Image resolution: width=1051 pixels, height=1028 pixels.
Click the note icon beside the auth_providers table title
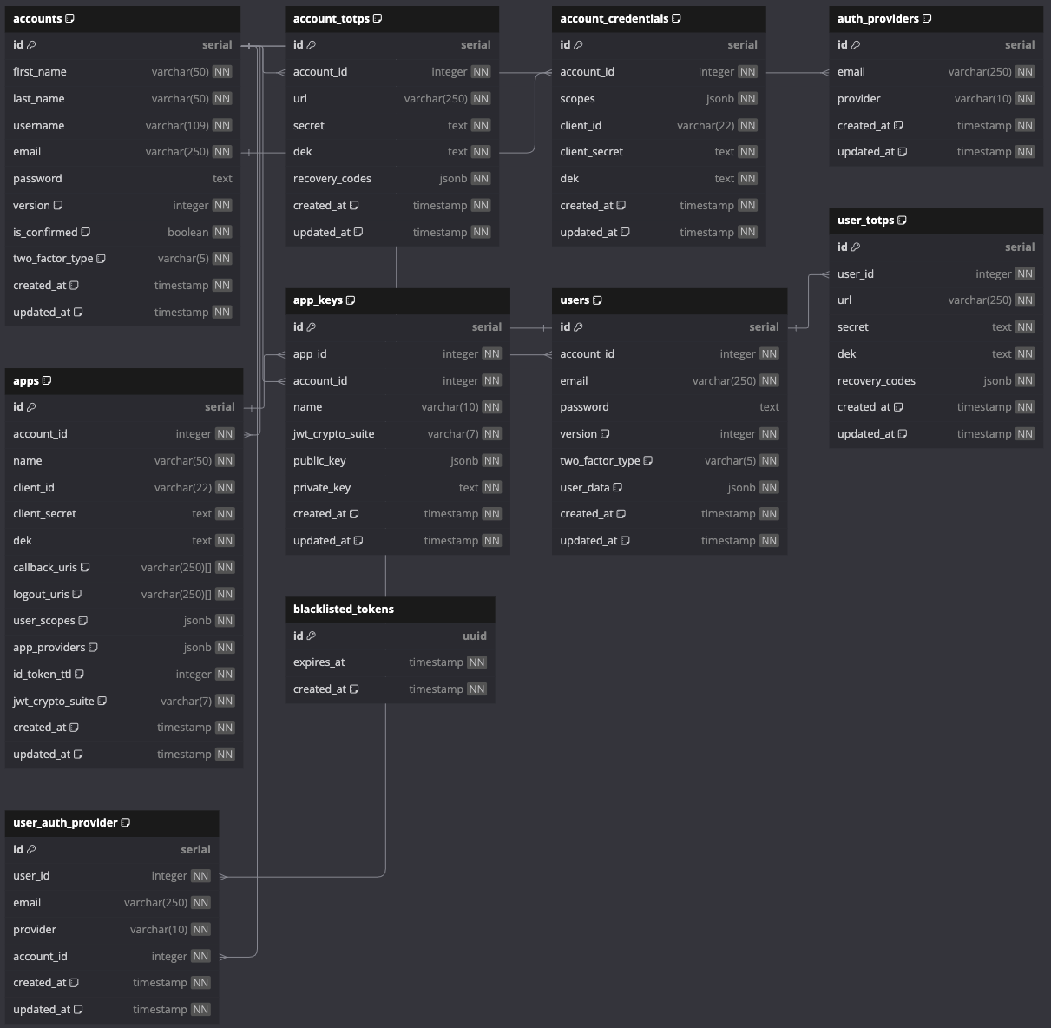point(927,18)
